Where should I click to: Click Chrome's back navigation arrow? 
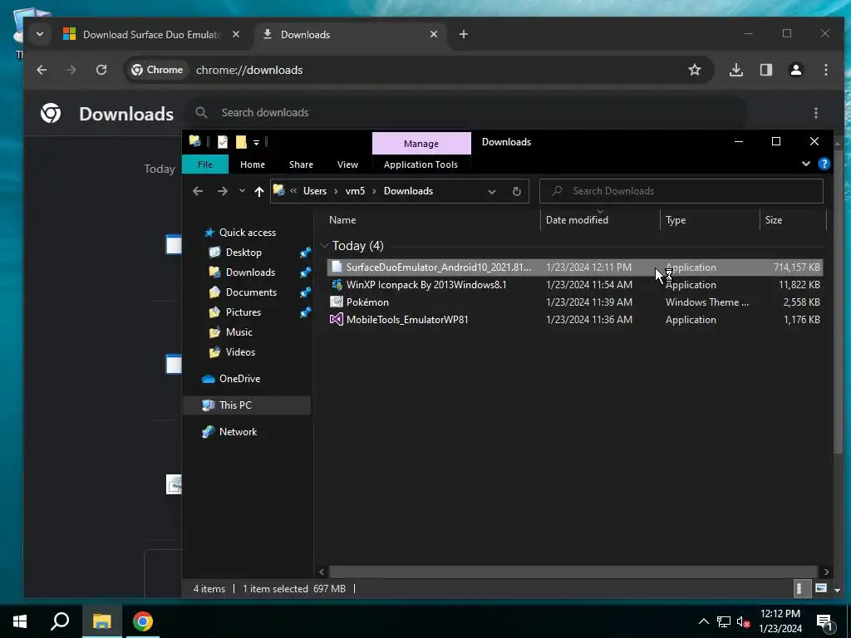pyautogui.click(x=42, y=70)
